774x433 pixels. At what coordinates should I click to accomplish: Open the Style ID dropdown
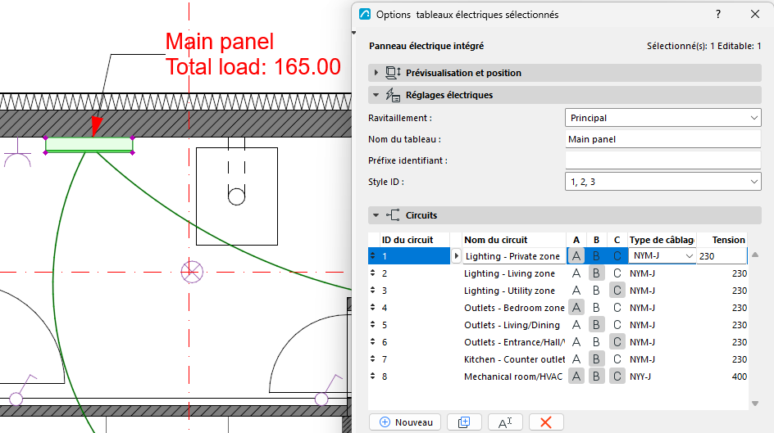(662, 182)
